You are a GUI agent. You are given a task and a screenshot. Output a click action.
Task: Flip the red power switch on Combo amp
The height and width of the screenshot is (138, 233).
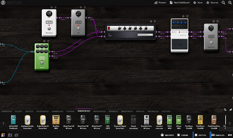(109, 28)
